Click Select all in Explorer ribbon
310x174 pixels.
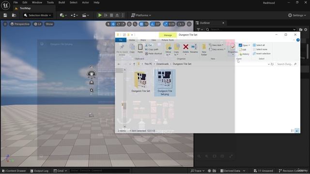[259, 45]
